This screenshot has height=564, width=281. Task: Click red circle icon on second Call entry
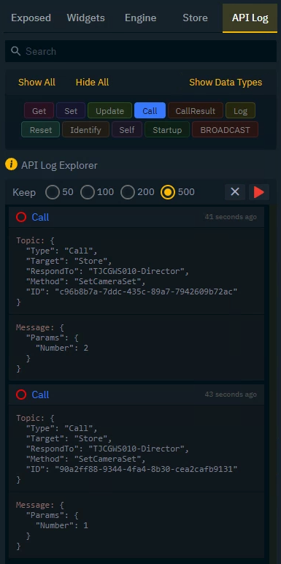coord(21,395)
